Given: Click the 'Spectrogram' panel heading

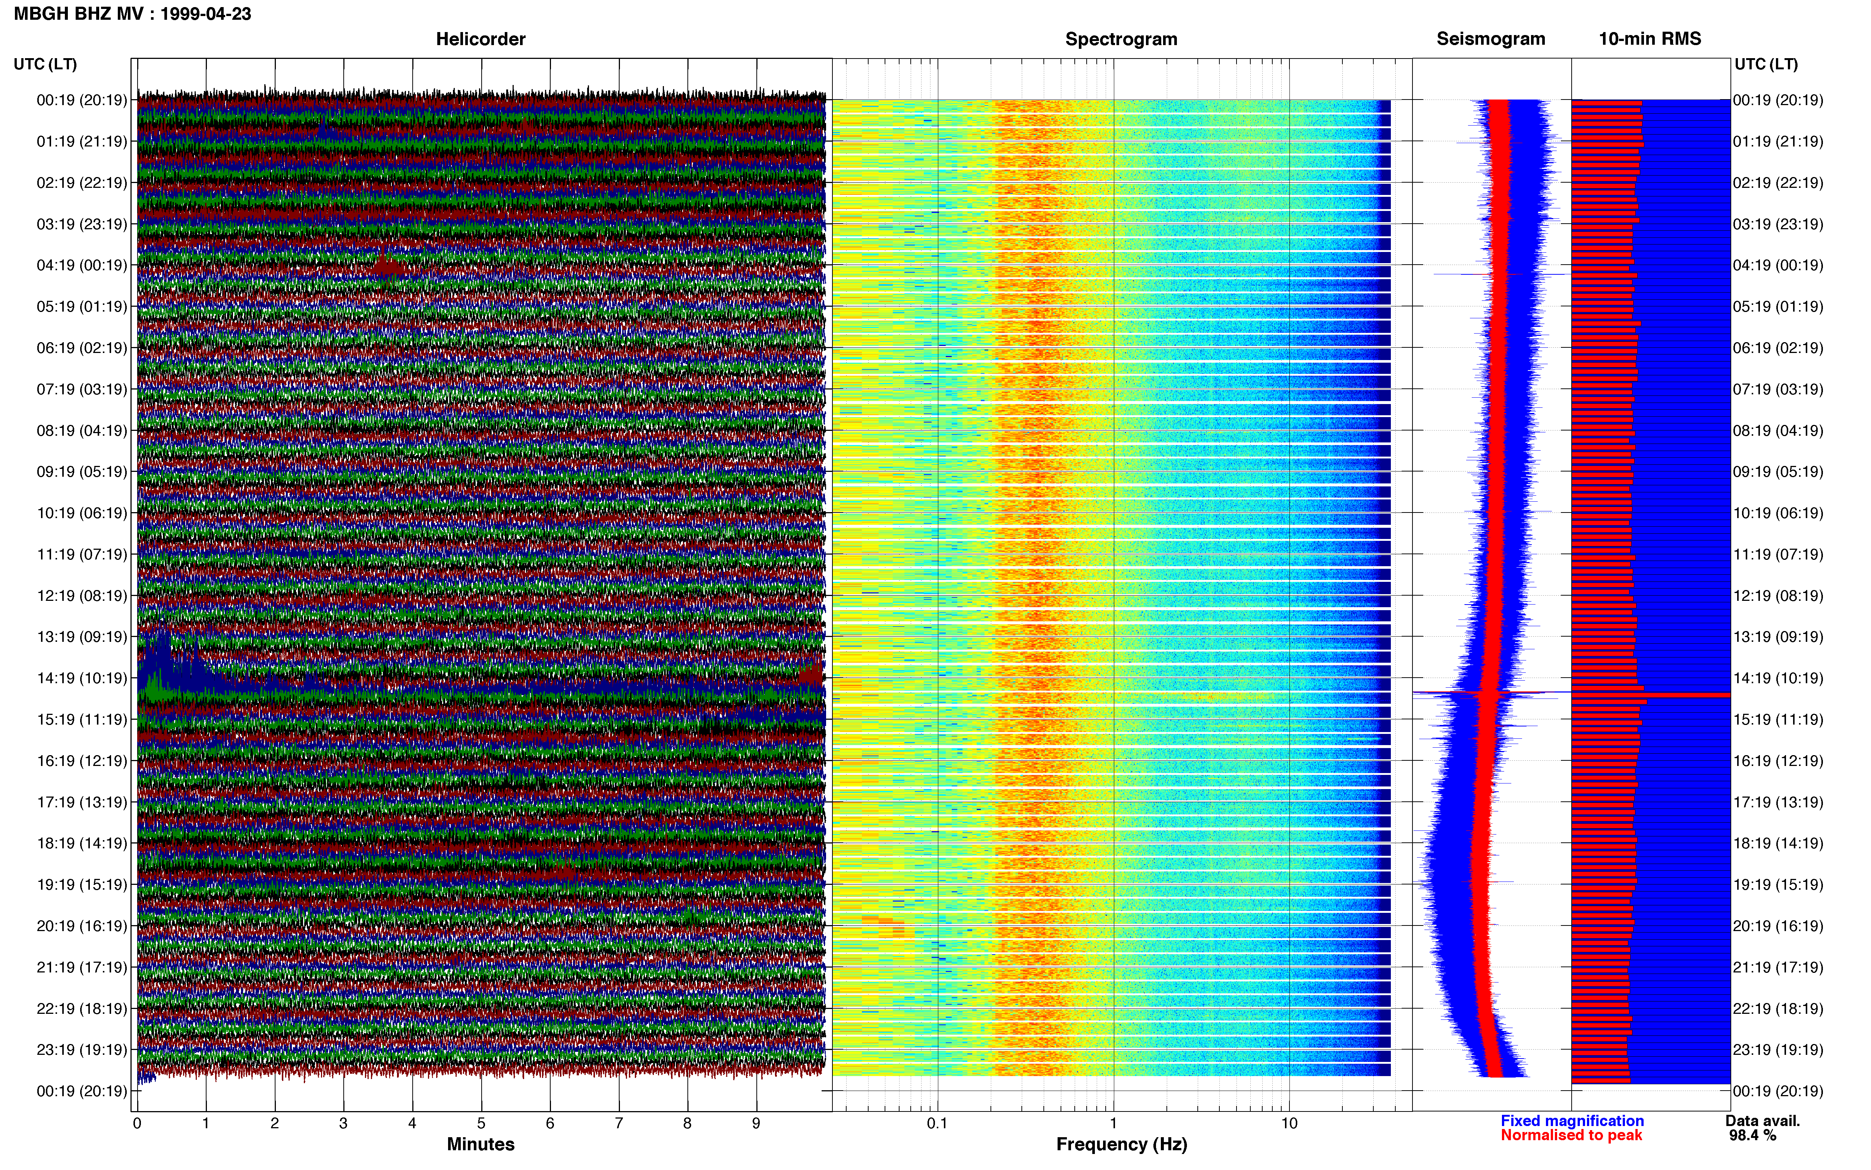Looking at the screenshot, I should (1121, 39).
